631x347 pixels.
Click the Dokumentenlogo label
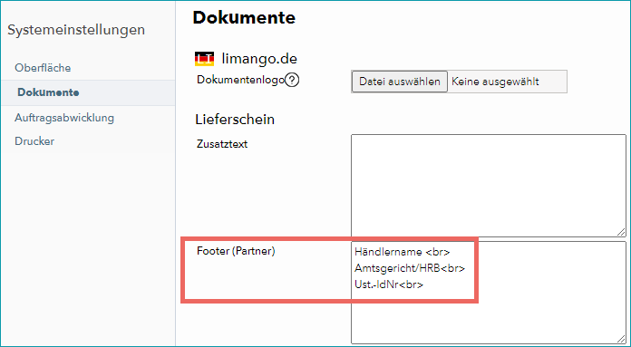240,80
